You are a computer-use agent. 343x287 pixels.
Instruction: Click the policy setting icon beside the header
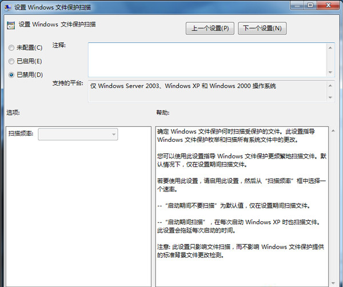click(11, 25)
